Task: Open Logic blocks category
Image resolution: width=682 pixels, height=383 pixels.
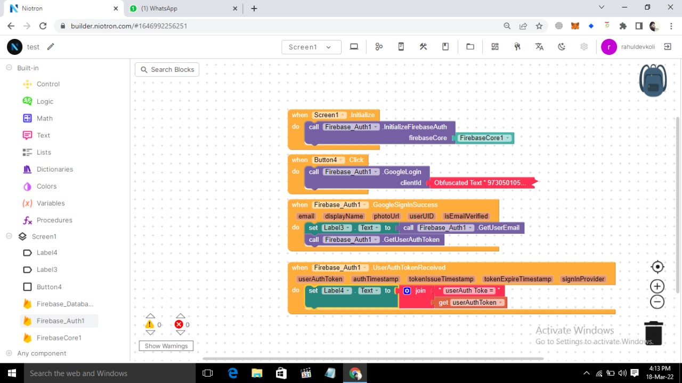Action: tap(45, 101)
